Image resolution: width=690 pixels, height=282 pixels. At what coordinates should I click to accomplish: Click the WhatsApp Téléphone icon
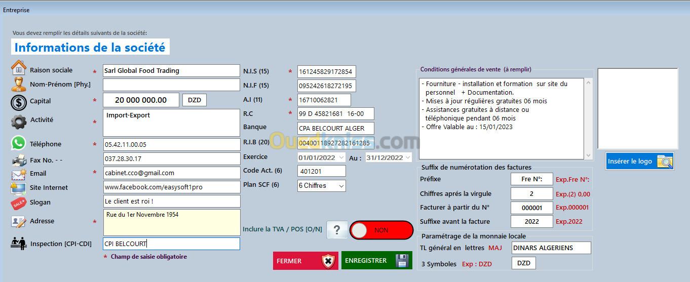tap(19, 144)
